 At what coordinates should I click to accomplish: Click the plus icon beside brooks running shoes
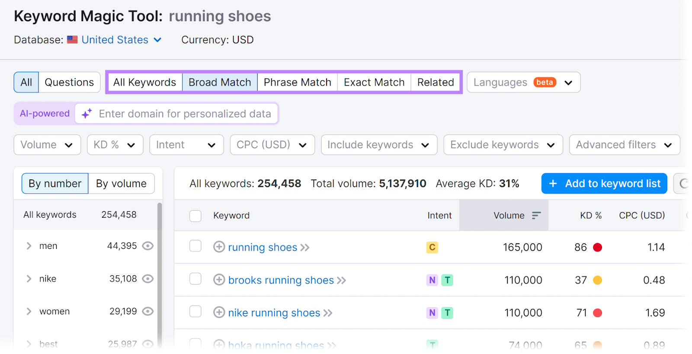[219, 280]
